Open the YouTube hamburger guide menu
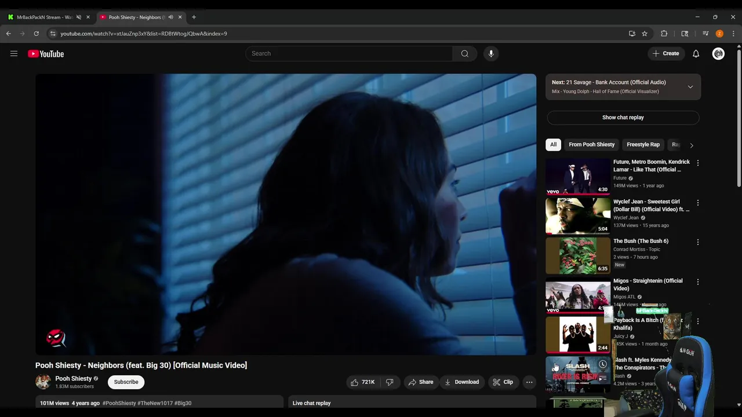742x417 pixels. click(x=14, y=54)
